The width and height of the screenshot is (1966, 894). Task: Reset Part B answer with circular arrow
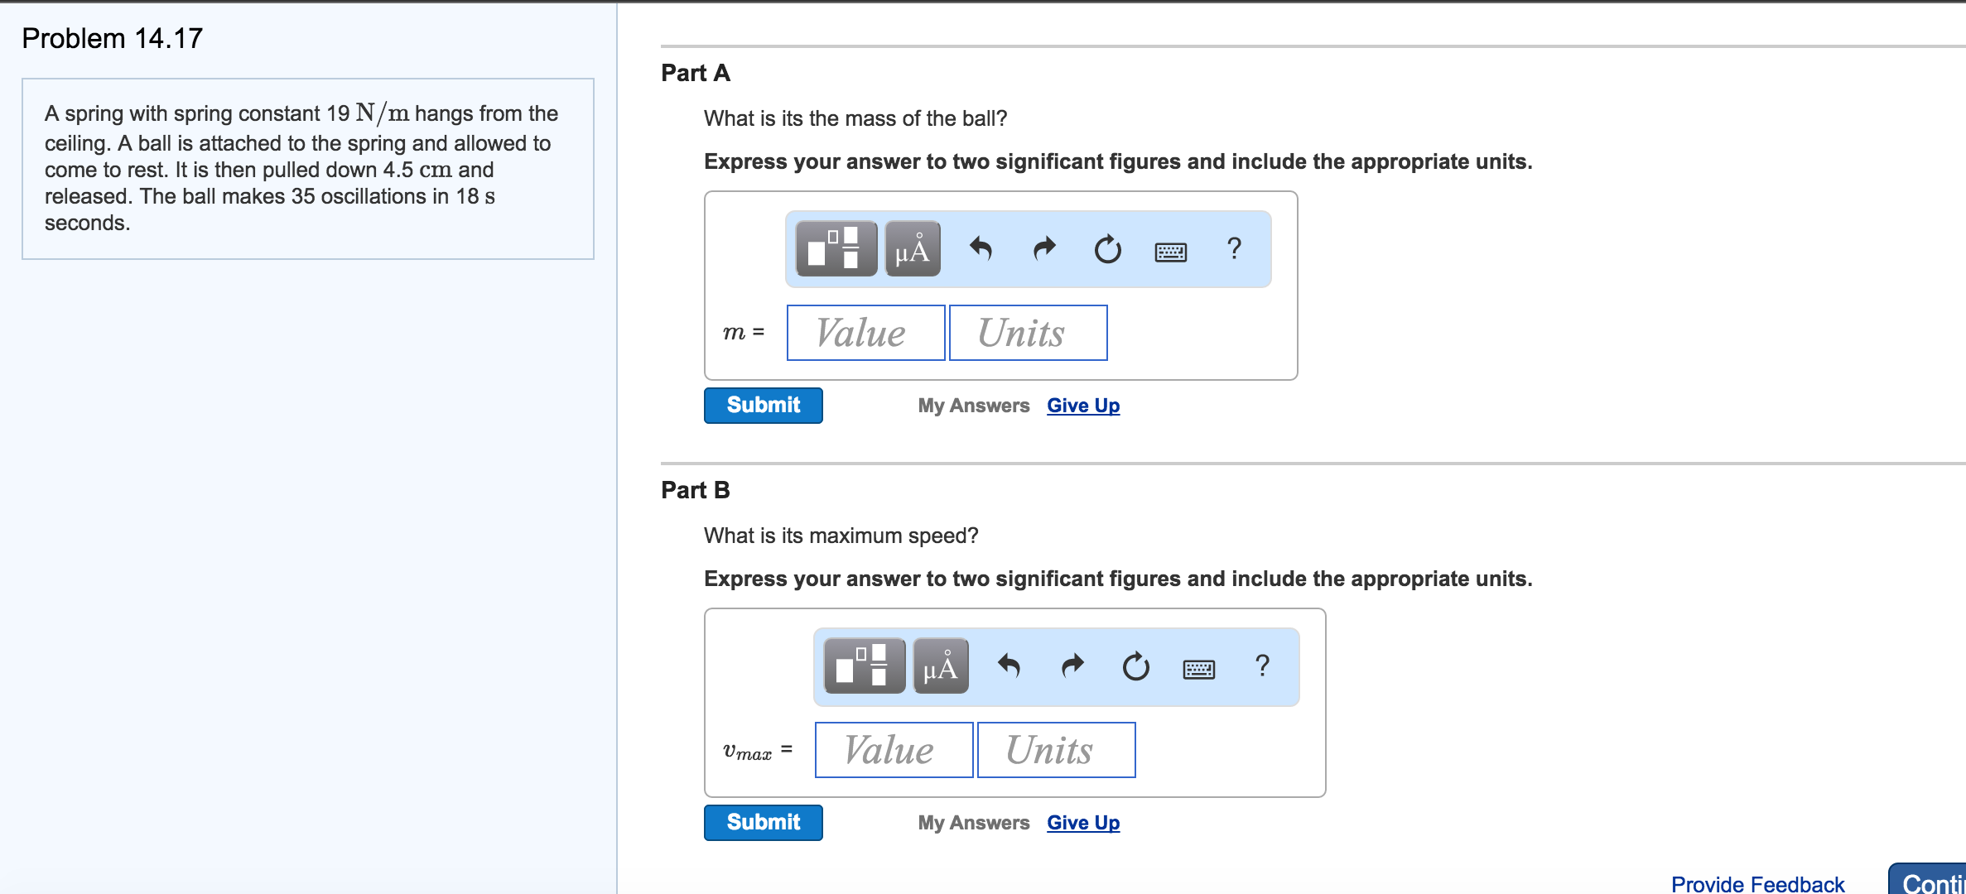point(1135,666)
